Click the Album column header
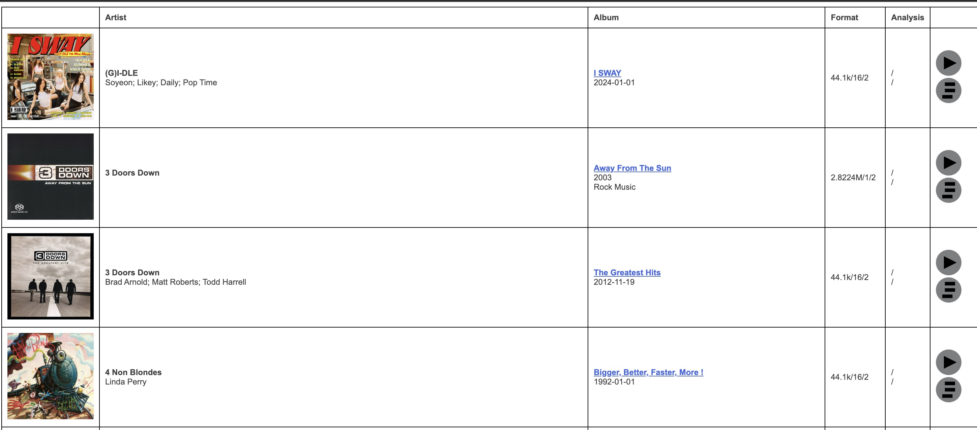This screenshot has width=977, height=430. (606, 18)
